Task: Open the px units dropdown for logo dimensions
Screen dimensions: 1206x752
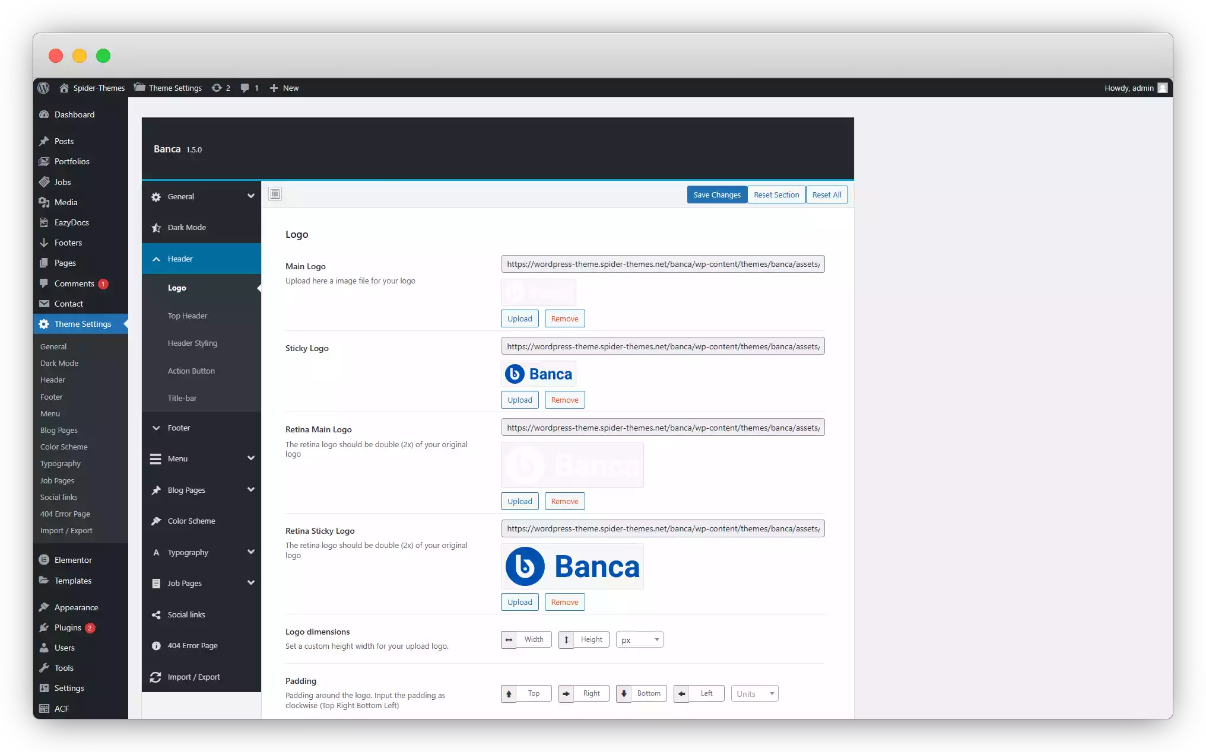Action: 639,639
